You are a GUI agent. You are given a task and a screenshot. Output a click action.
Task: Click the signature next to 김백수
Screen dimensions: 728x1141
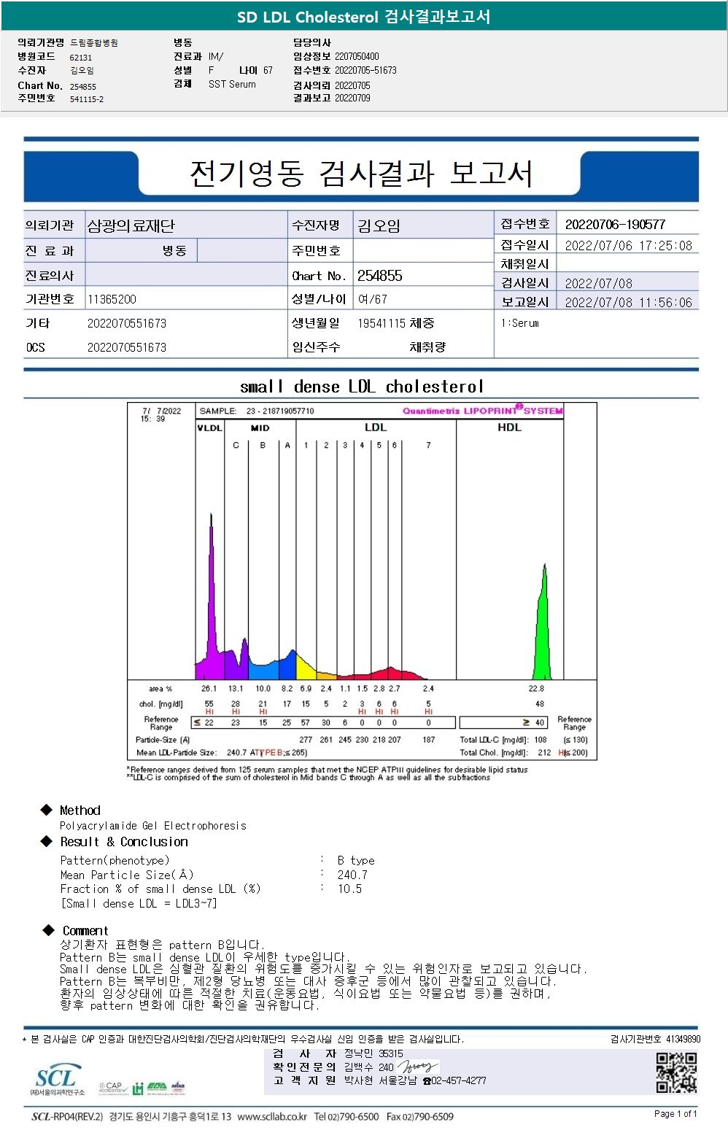tap(418, 1067)
